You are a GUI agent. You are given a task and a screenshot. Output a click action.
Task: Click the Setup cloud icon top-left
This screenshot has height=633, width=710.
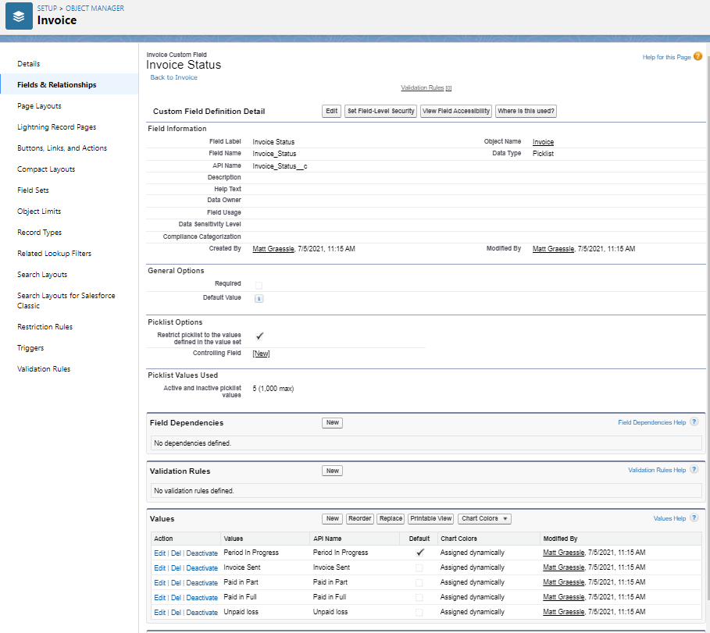tap(17, 16)
